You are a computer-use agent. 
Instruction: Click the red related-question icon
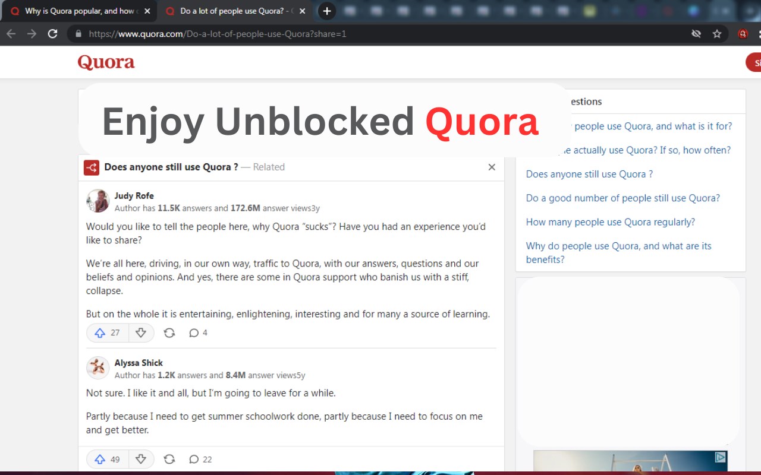point(92,167)
